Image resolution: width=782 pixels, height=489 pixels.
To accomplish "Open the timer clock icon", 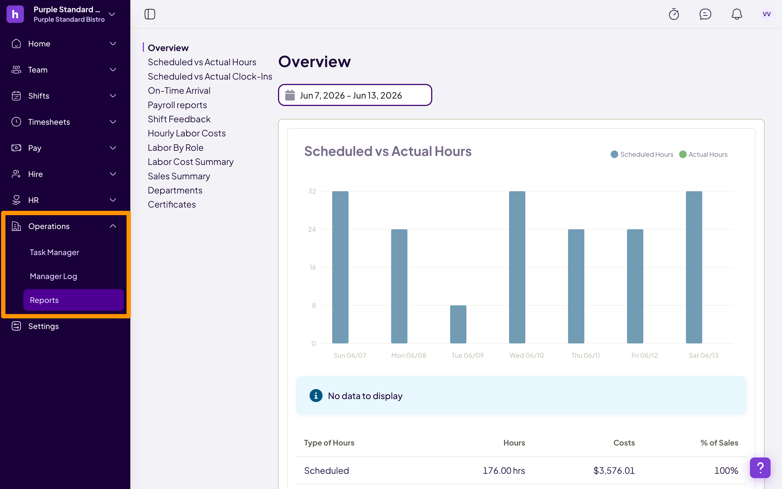I will point(674,14).
